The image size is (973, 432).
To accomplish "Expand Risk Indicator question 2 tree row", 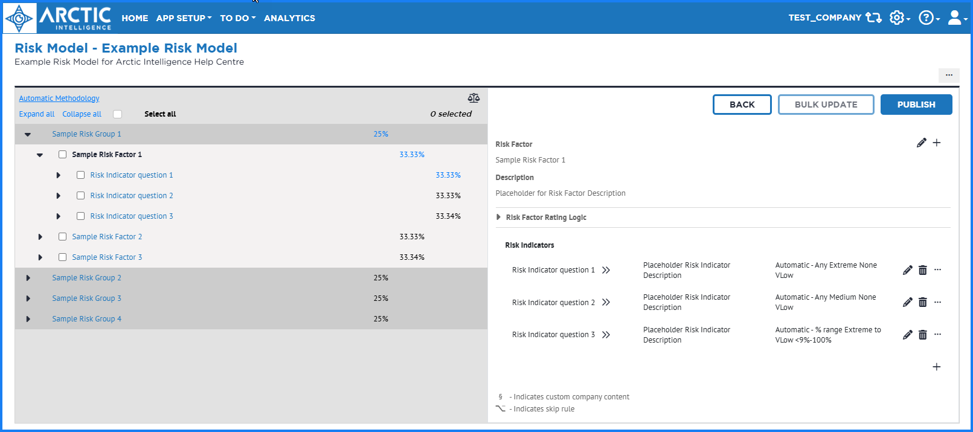I will pos(59,196).
